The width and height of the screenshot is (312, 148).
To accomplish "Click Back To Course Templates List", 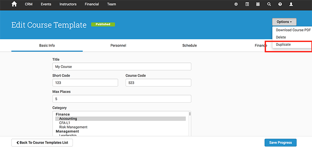I will tap(42, 142).
